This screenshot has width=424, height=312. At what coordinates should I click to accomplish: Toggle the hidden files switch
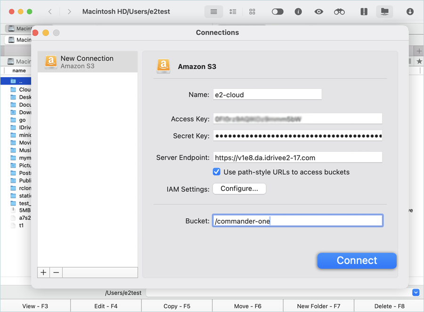coord(277,12)
